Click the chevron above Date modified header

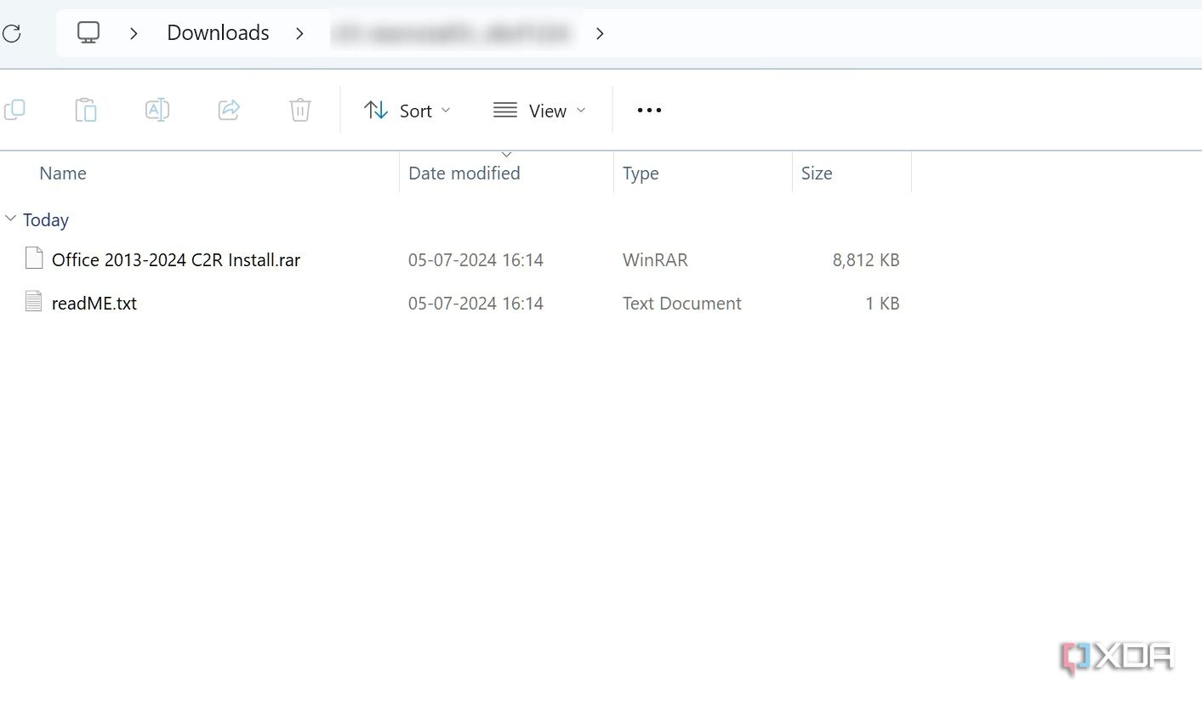[x=507, y=154]
